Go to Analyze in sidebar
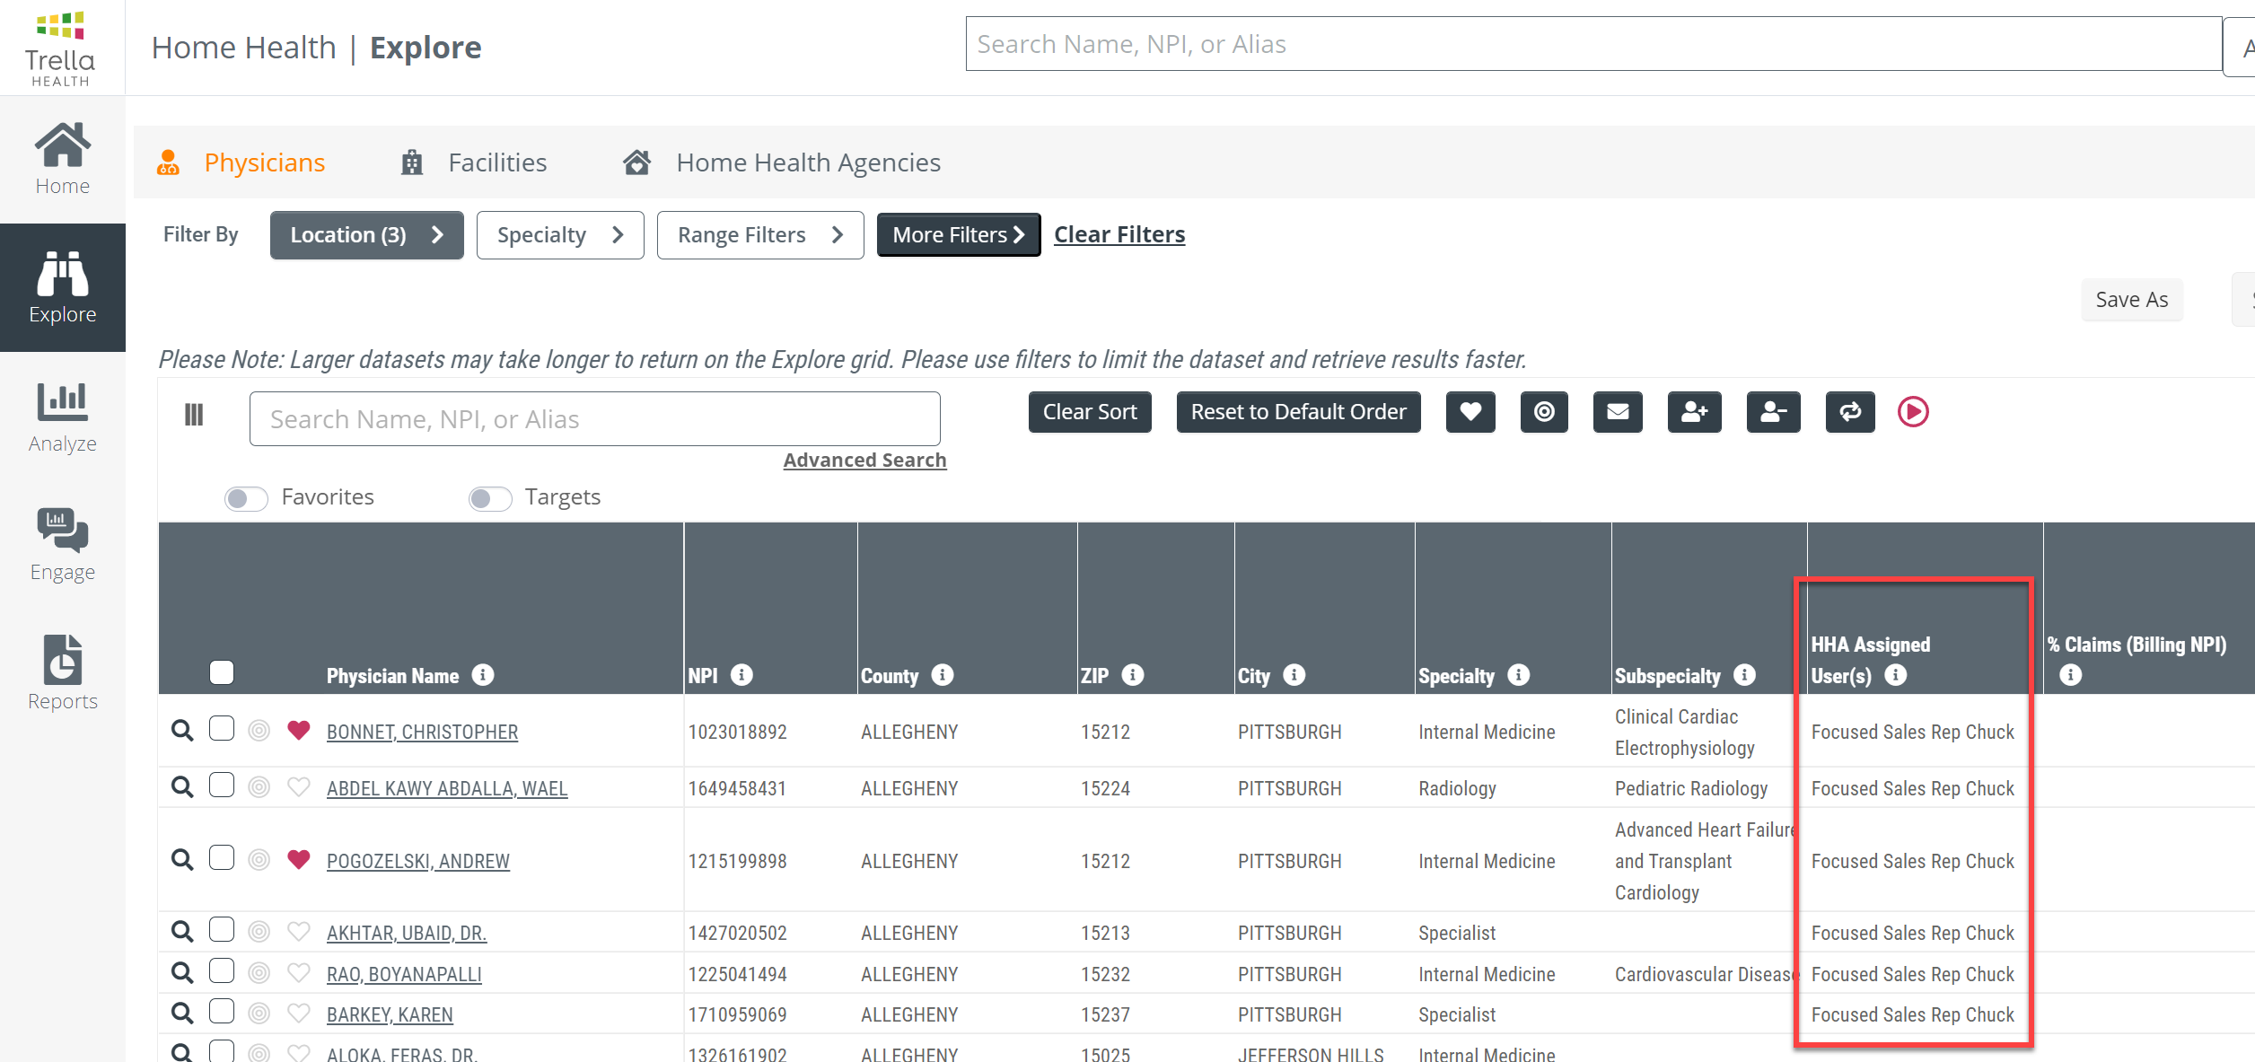 (63, 418)
